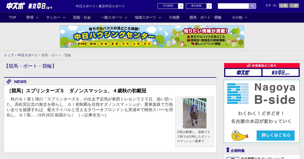Screen dimensions: 304x159
Task: Expand the 野球 dropdown chevron
Action: [x=37, y=17]
